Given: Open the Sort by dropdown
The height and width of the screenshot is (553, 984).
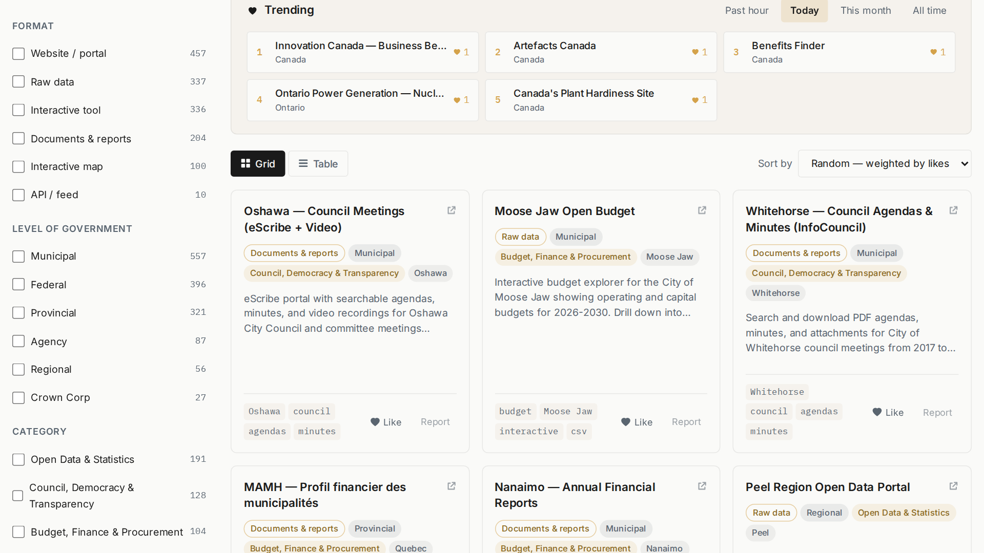Looking at the screenshot, I should coord(885,164).
